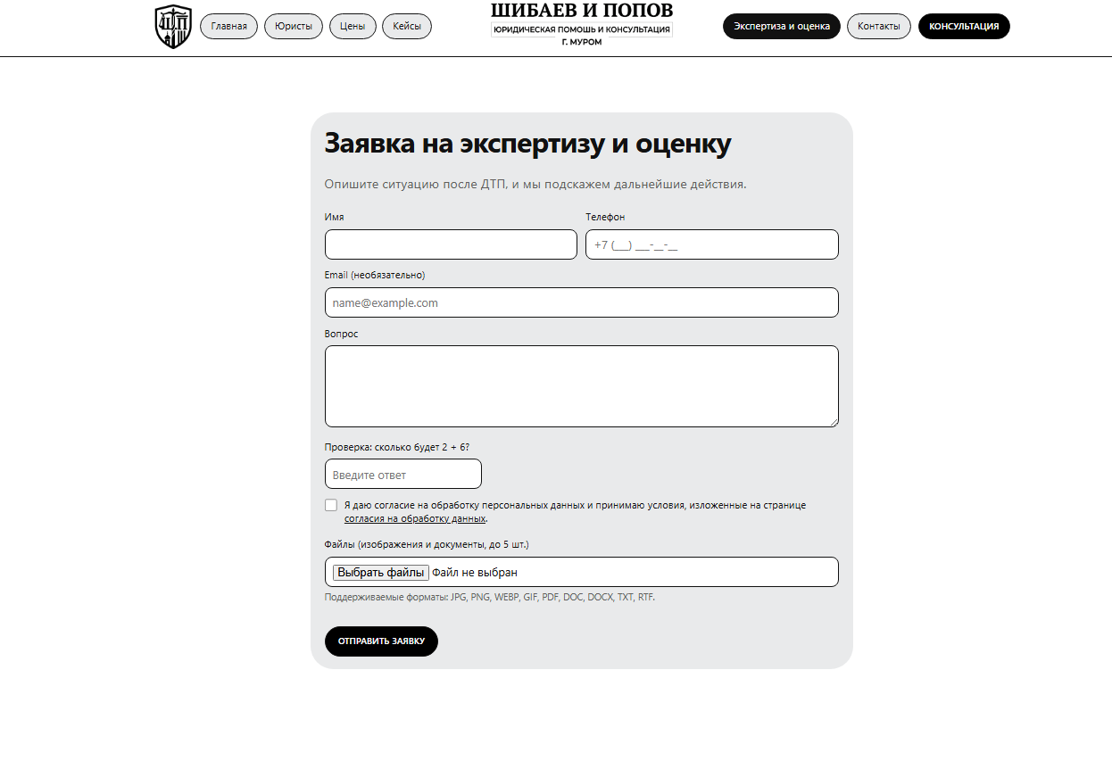Click the Вопрос label
Viewport: 1112px width, 761px height.
342,334
